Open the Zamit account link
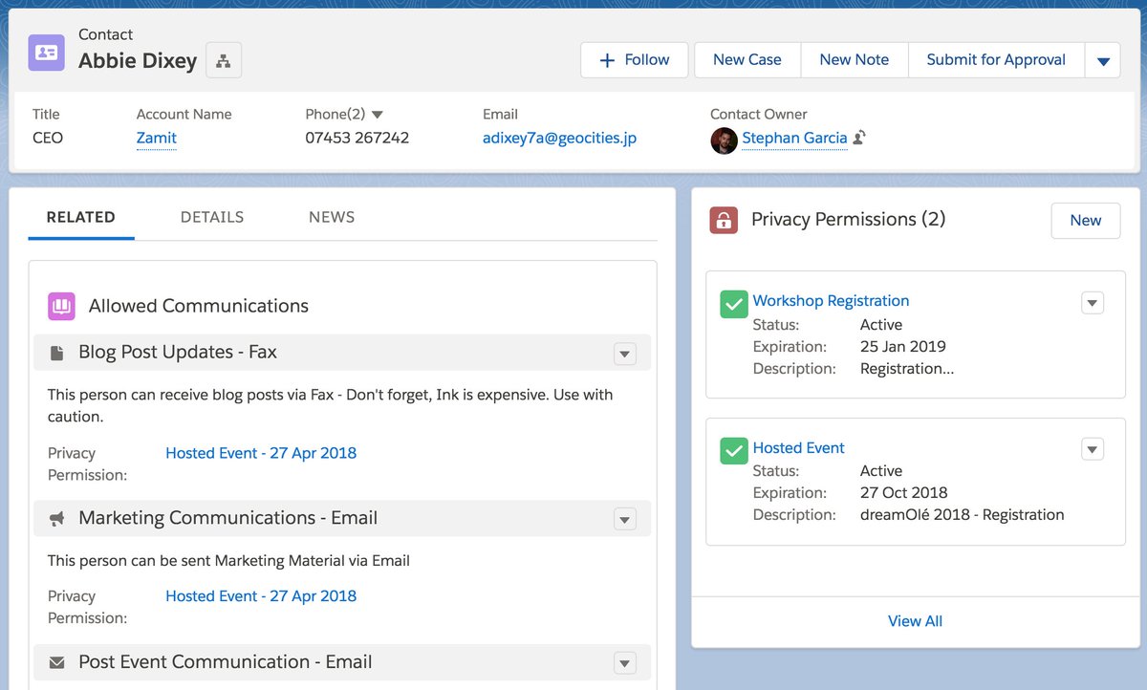Screen dimensions: 1147x690 point(157,138)
